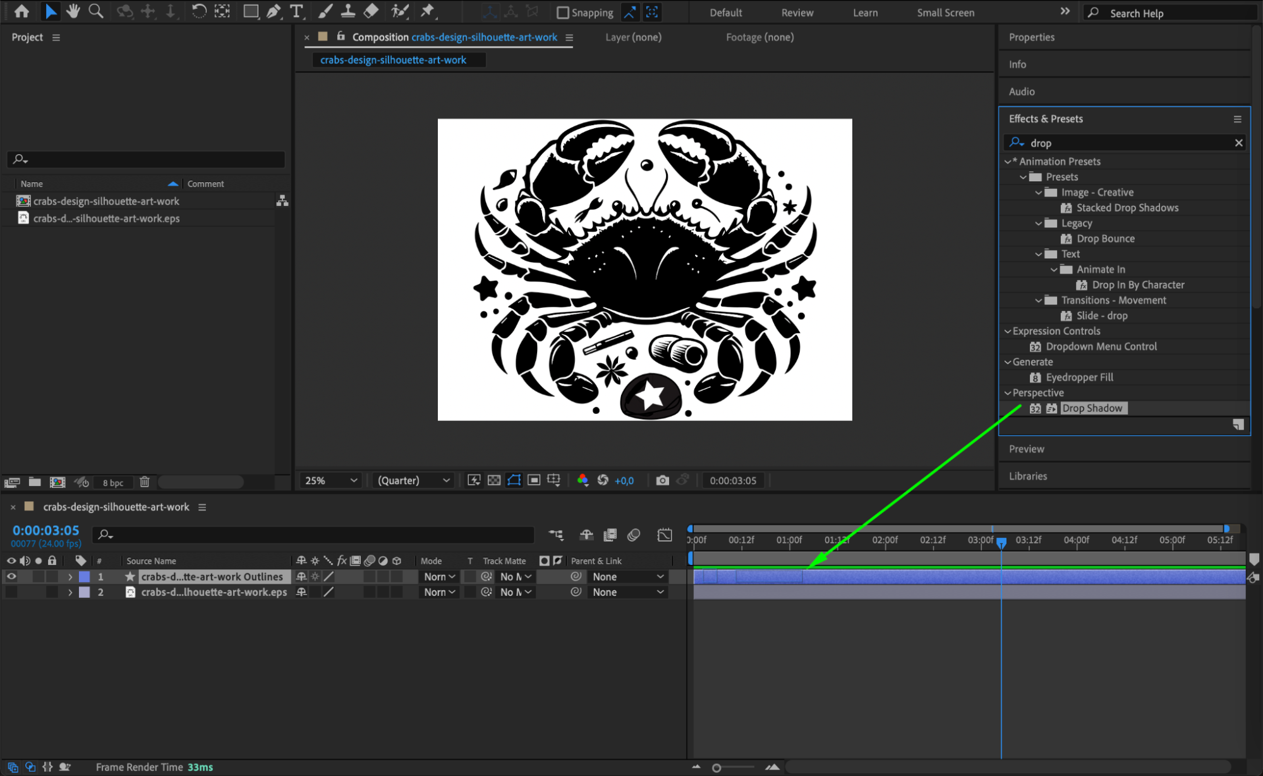Click the timeline zoom slider handle
The image size is (1263, 776).
(716, 768)
